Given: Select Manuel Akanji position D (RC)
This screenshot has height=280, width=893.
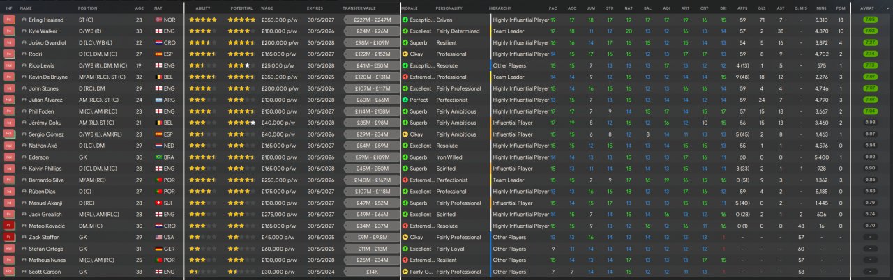Looking at the screenshot, I should [87, 203].
